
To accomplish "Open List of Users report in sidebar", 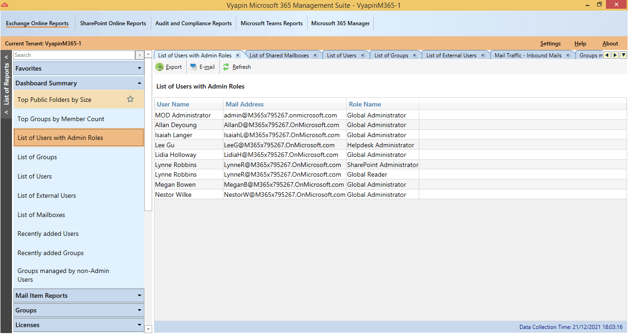I will tap(79, 176).
